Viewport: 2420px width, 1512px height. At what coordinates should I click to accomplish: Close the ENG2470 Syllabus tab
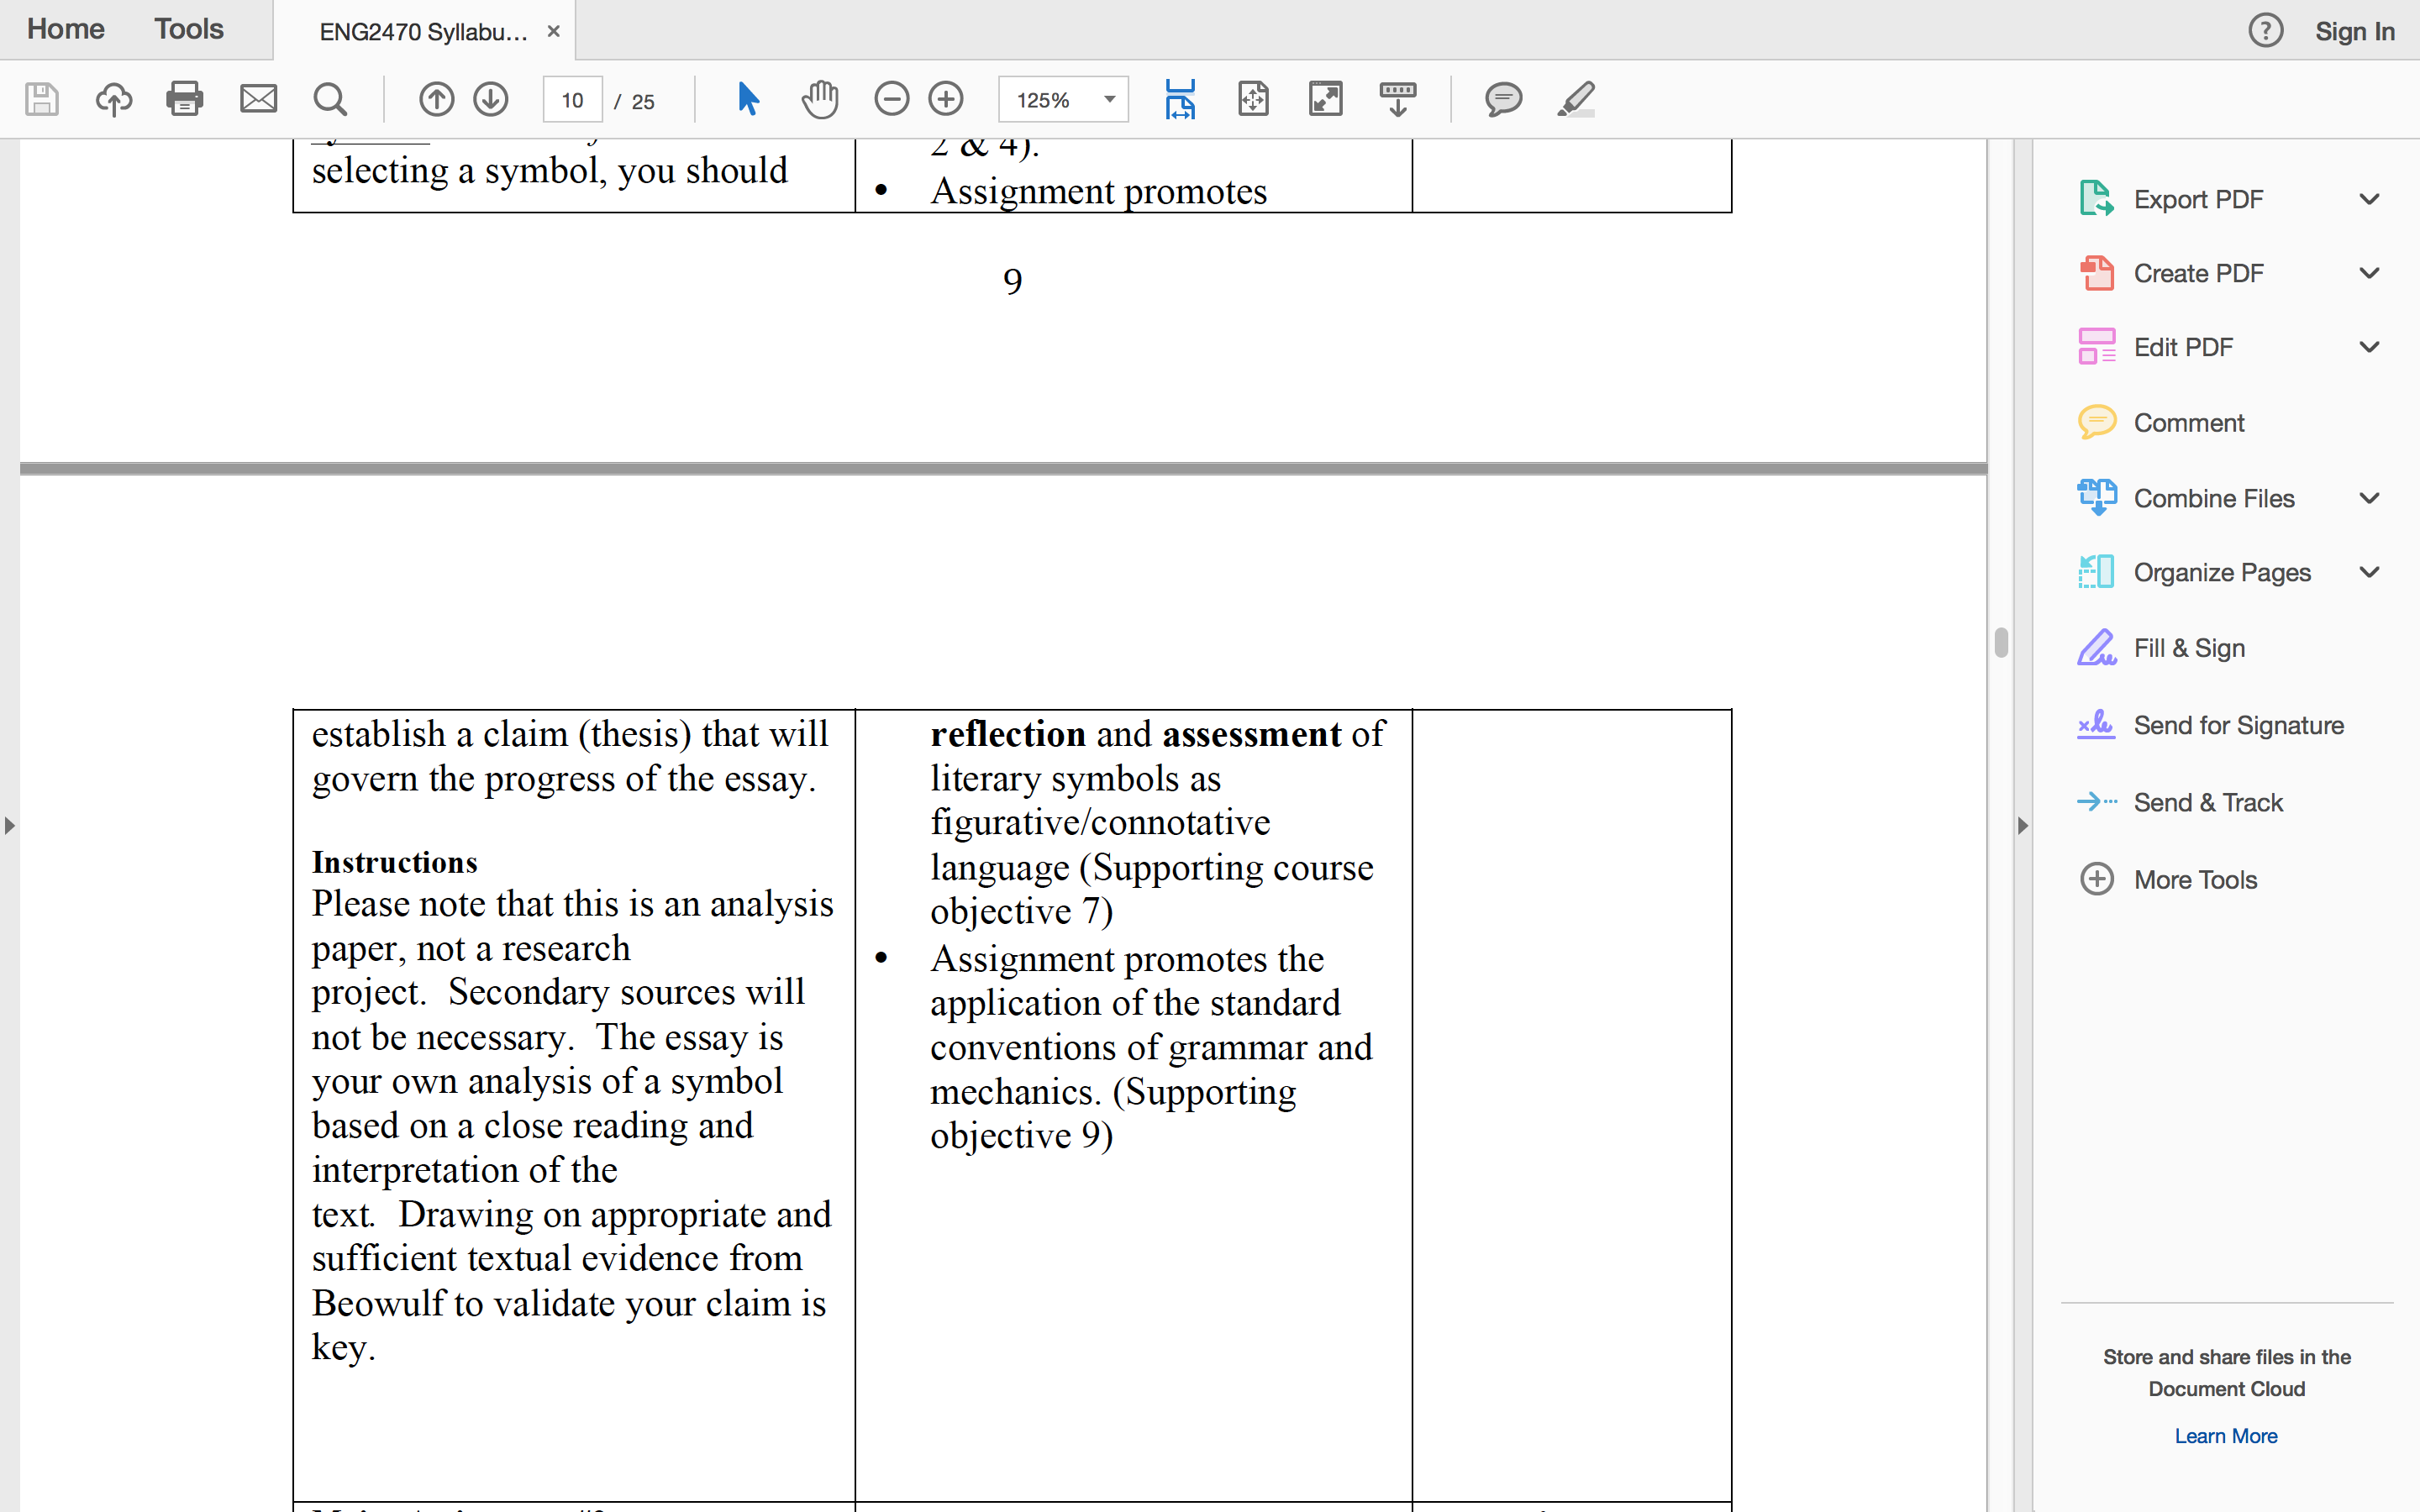[553, 31]
